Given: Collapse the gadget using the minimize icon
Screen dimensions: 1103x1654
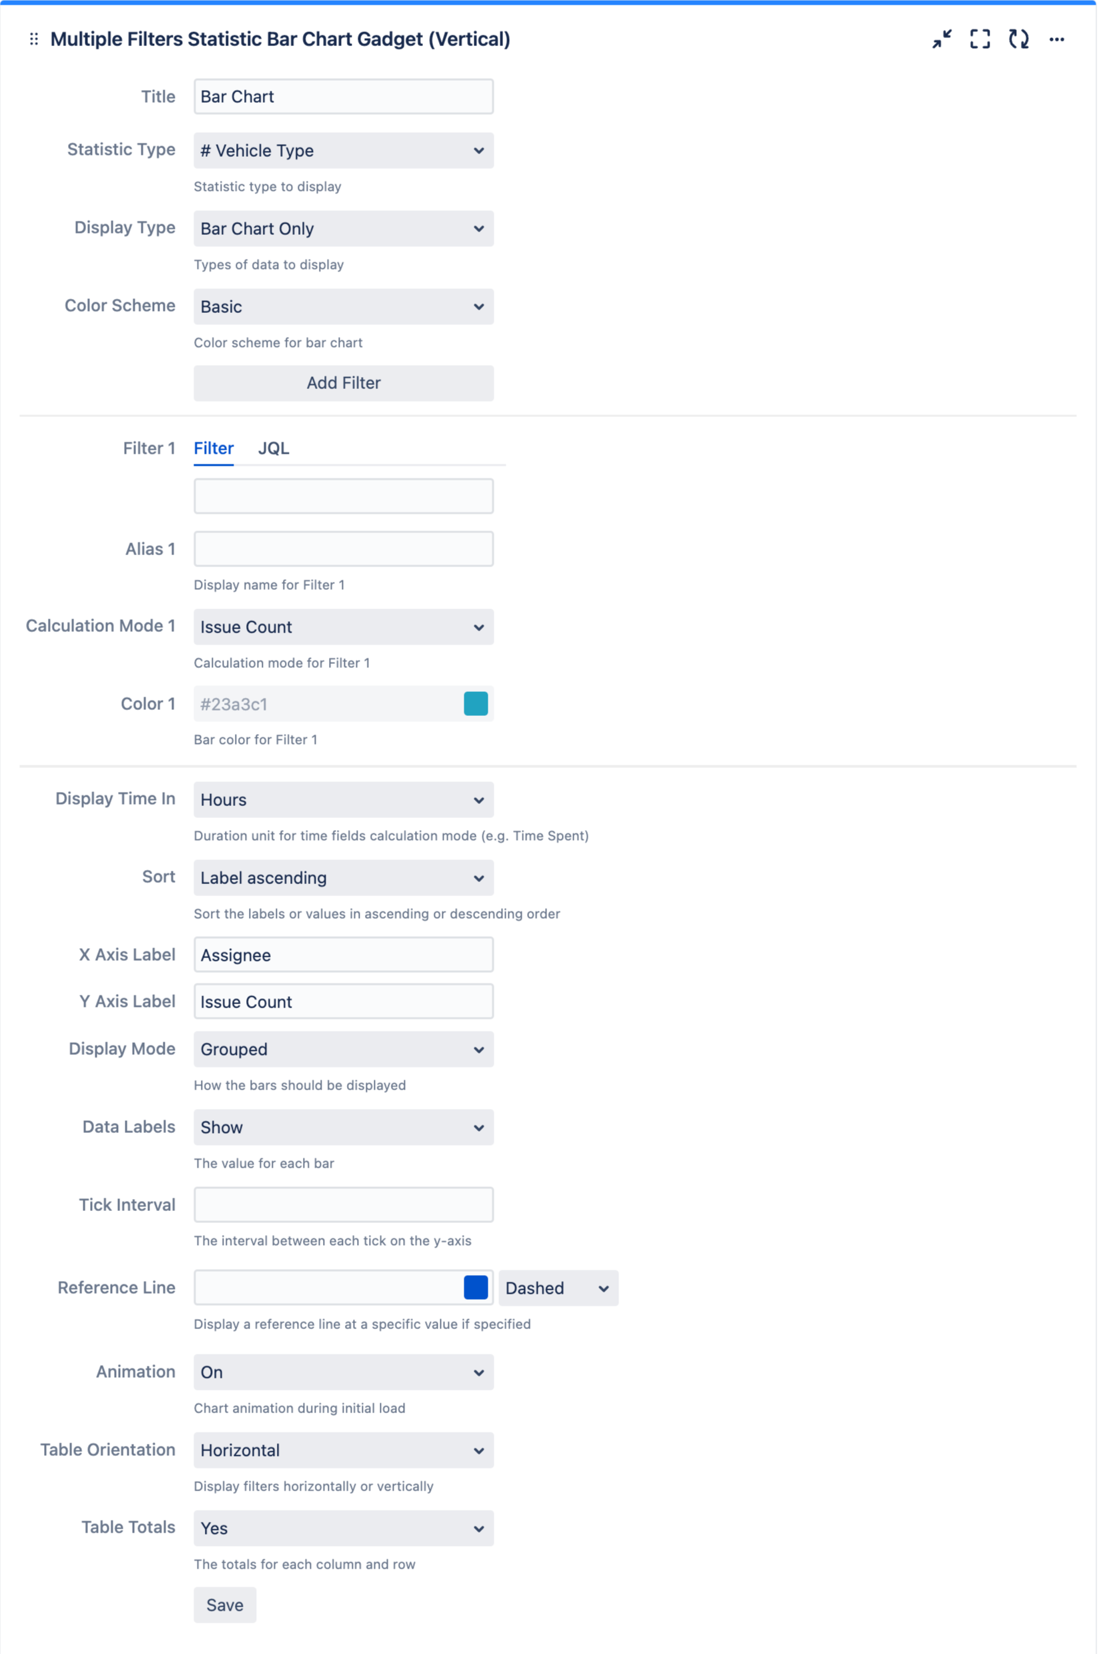Looking at the screenshot, I should 942,40.
